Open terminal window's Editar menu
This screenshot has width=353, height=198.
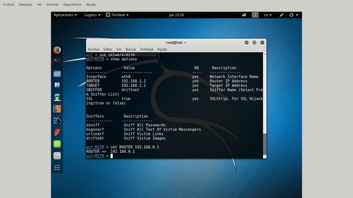108,50
